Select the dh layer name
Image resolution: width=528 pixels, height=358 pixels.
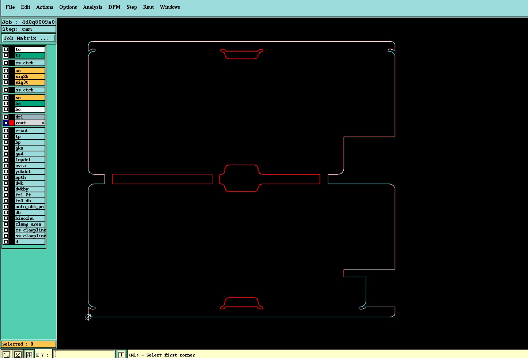[30, 212]
